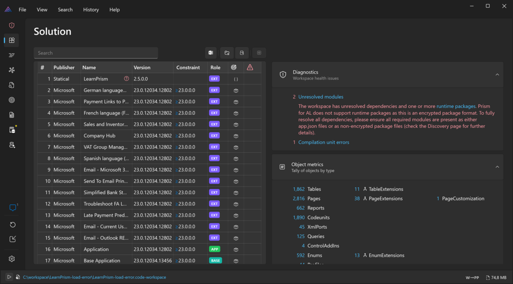The image size is (513, 284).
Task: Click the package cube icon in Company Hub row
Action: [x=236, y=136]
